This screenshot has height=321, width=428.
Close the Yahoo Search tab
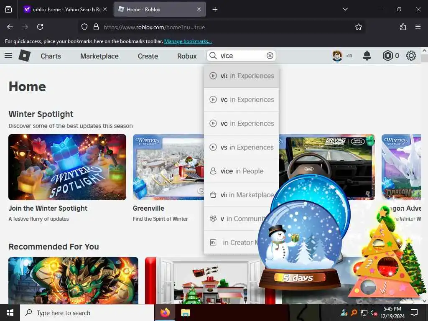pyautogui.click(x=105, y=9)
